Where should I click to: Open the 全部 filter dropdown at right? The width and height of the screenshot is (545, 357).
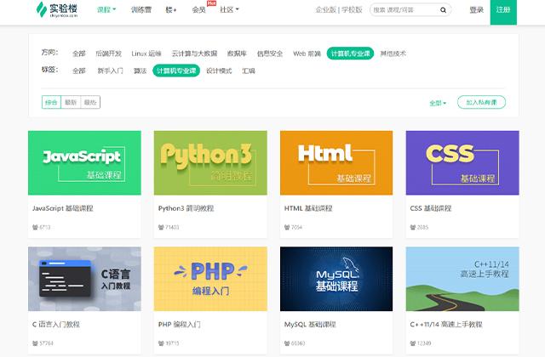tap(438, 103)
